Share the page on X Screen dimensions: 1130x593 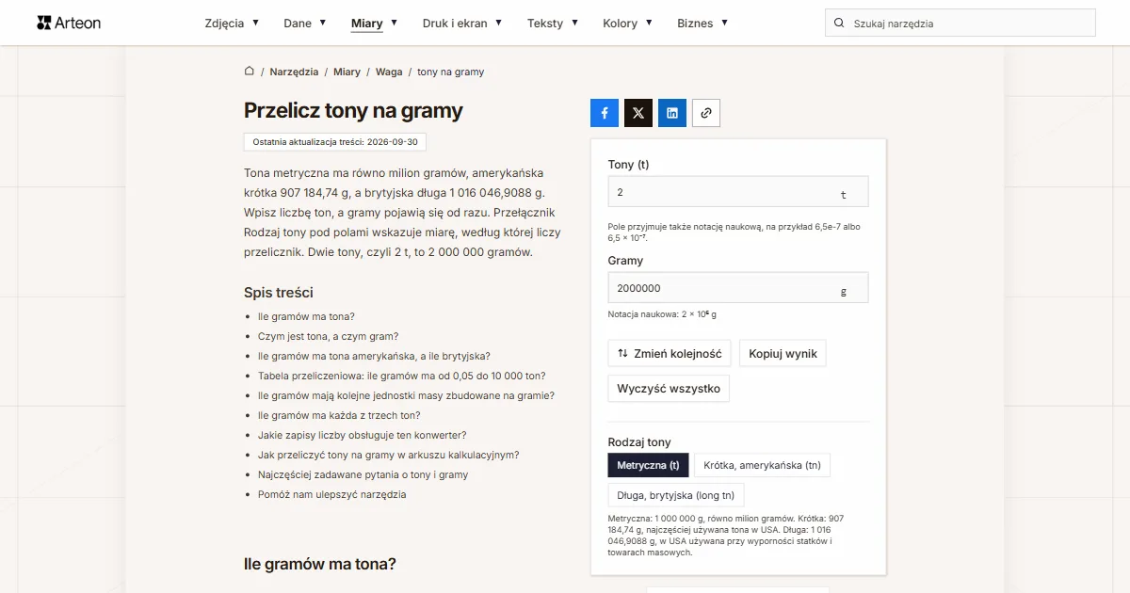click(x=638, y=113)
